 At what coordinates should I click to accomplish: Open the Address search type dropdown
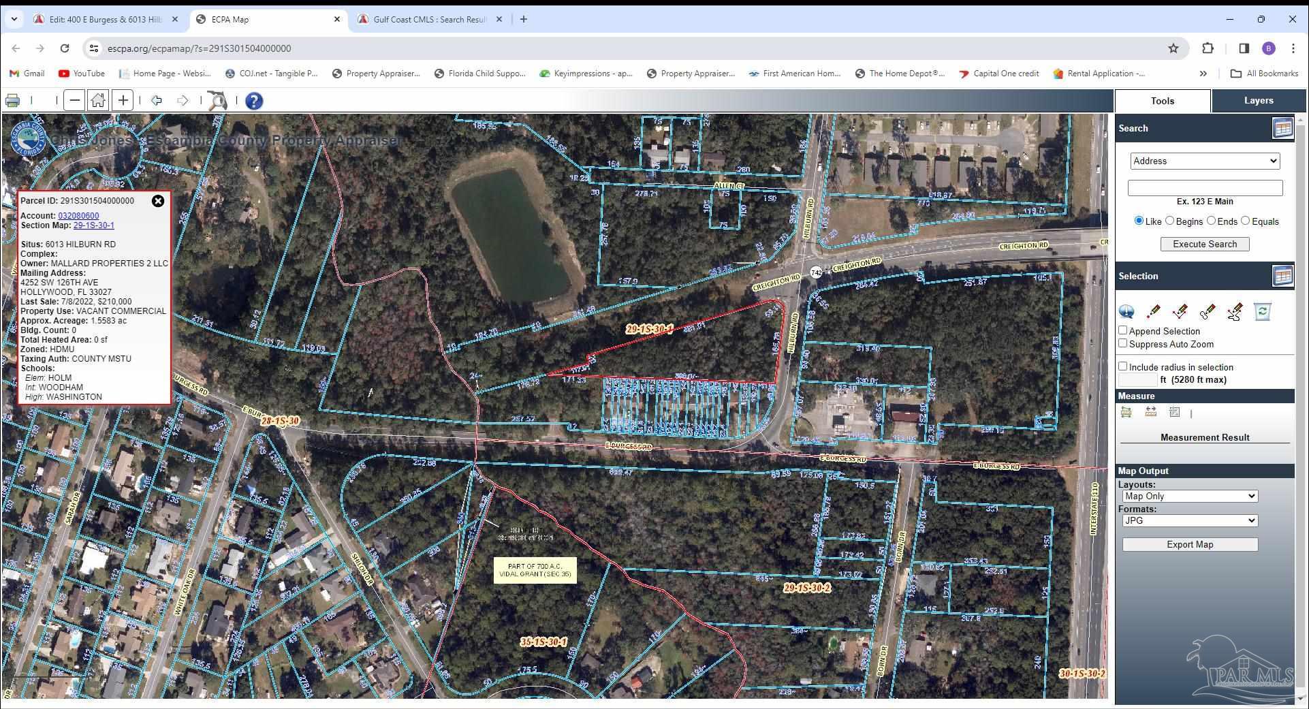(1205, 161)
